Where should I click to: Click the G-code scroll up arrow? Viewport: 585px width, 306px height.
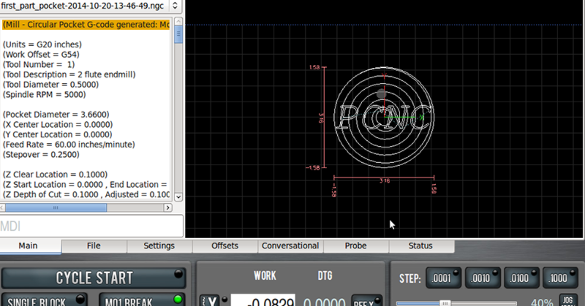pos(178,22)
